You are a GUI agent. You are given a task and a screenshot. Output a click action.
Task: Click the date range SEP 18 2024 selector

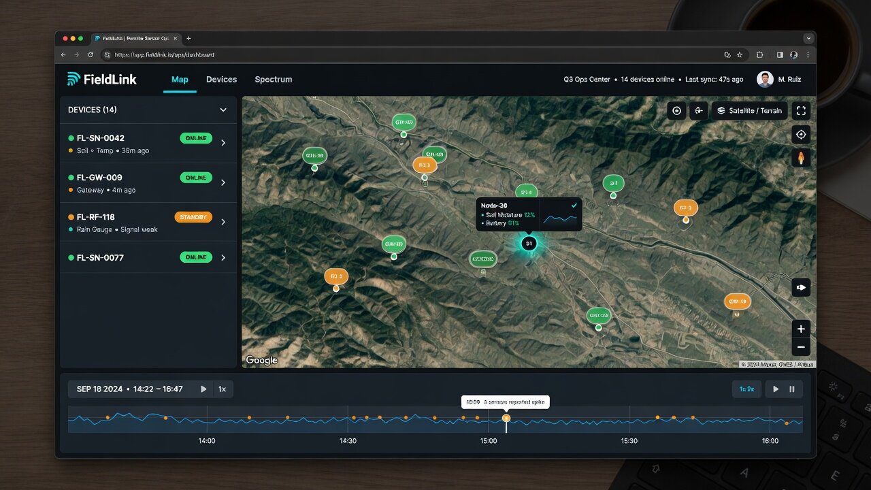click(x=129, y=389)
